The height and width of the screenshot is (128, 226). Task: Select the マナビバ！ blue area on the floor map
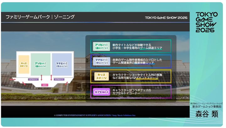[x=62, y=64]
